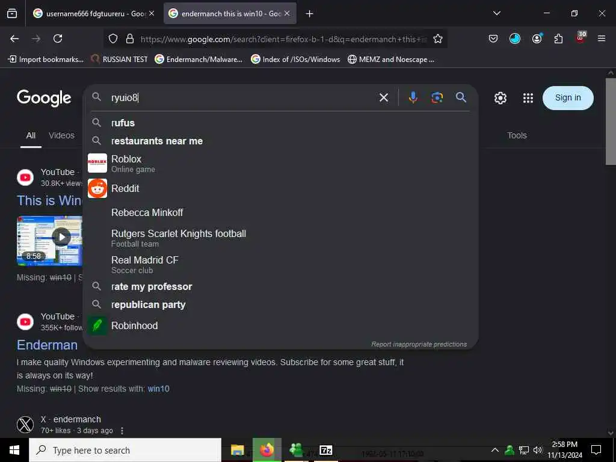The image size is (616, 462).
Task: Open the X endermanch result icon
Action: [x=25, y=424]
